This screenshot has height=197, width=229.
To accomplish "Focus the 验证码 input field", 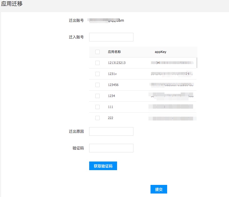I will point(111,148).
